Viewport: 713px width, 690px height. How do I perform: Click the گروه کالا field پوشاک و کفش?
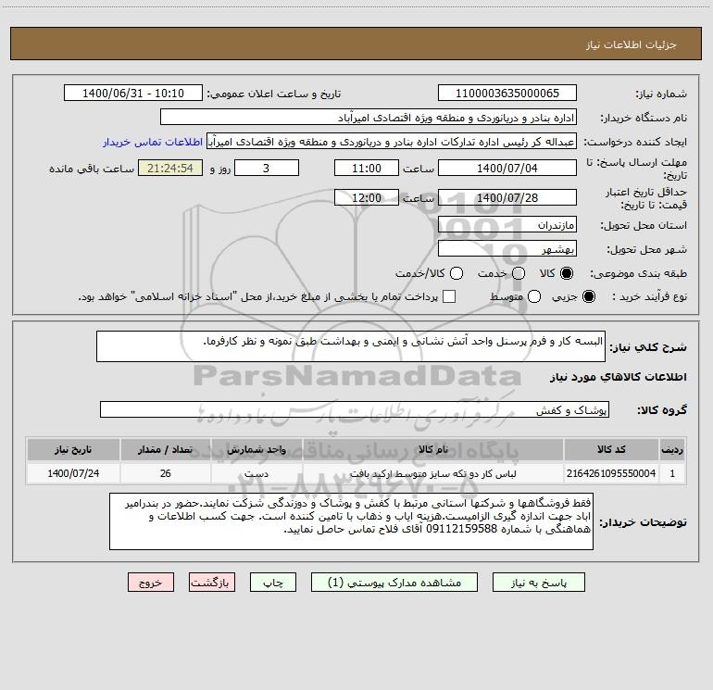click(355, 409)
